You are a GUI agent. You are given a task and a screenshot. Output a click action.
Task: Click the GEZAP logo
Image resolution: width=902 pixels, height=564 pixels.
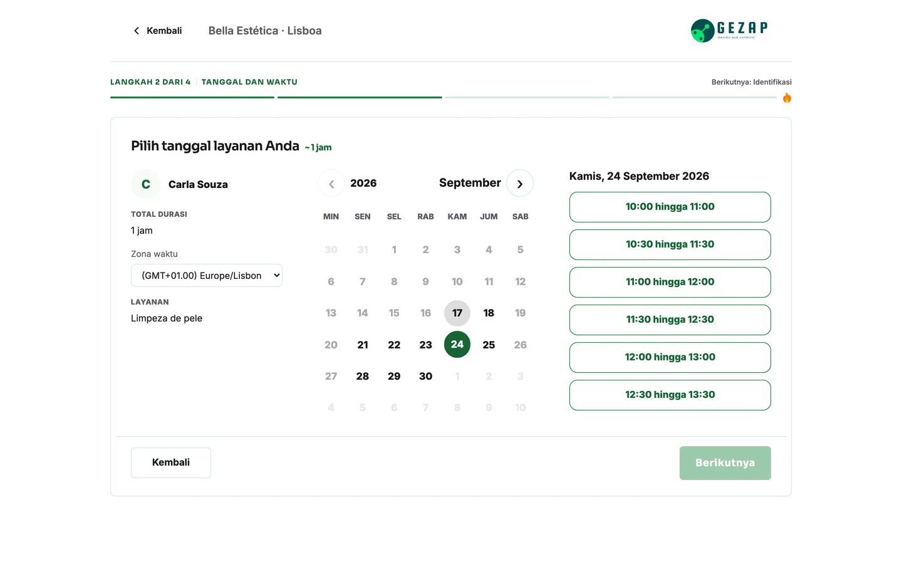pos(729,31)
